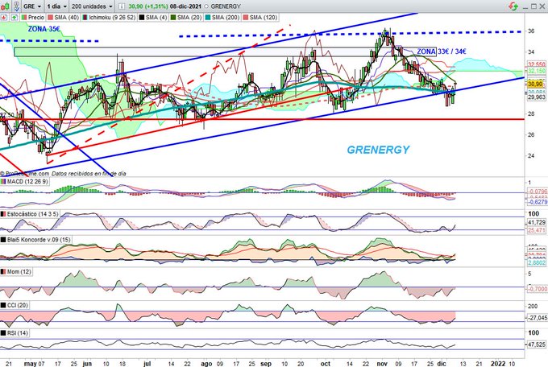This screenshot has height=367, width=548.
Task: Click the GRENERGY chart text label
Action: [x=378, y=150]
